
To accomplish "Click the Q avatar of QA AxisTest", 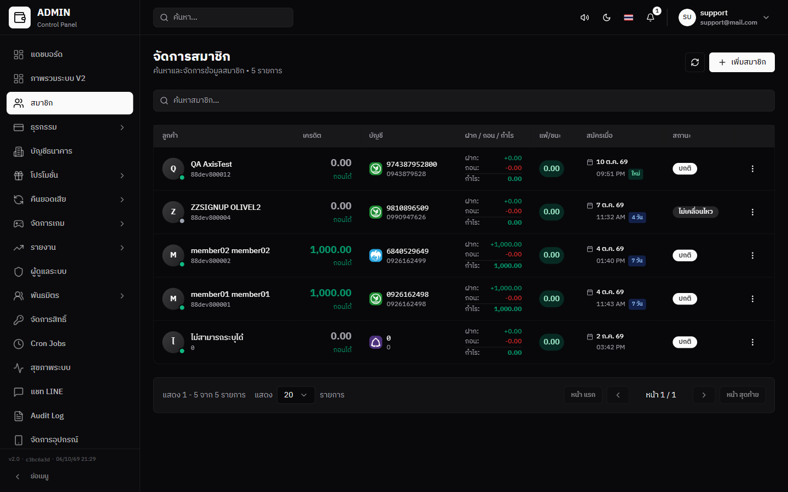I will pyautogui.click(x=173, y=169).
